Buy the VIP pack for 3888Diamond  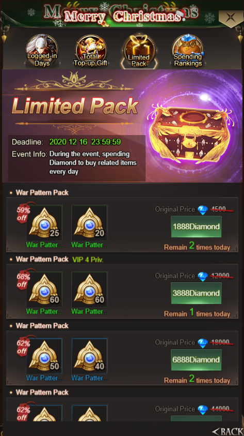tap(197, 293)
